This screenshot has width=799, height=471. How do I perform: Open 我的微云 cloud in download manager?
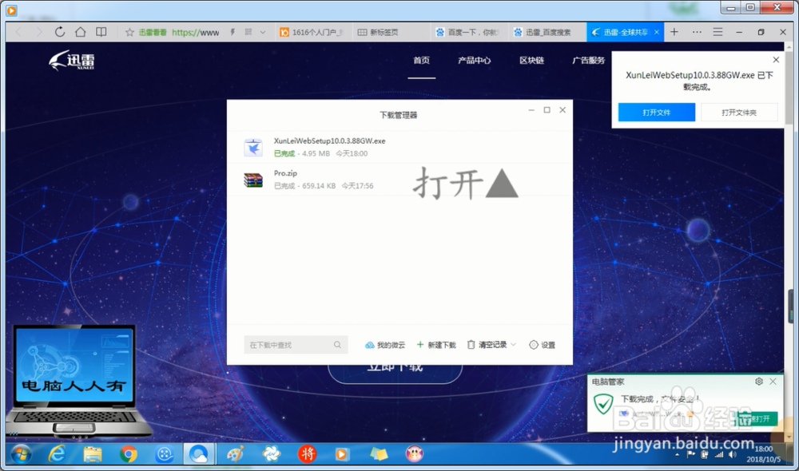click(385, 345)
